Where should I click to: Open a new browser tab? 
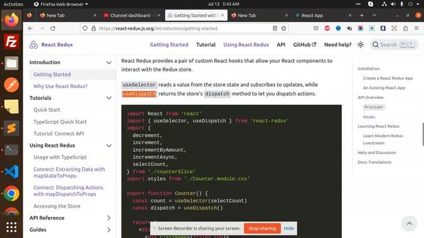pos(362,15)
